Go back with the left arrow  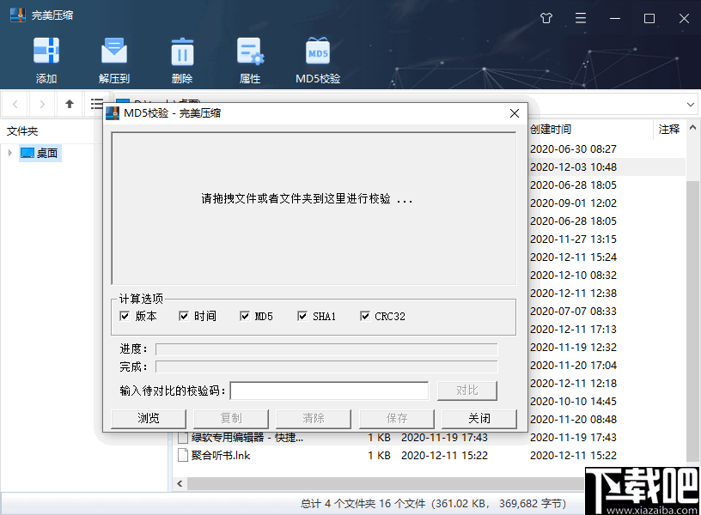pyautogui.click(x=15, y=104)
